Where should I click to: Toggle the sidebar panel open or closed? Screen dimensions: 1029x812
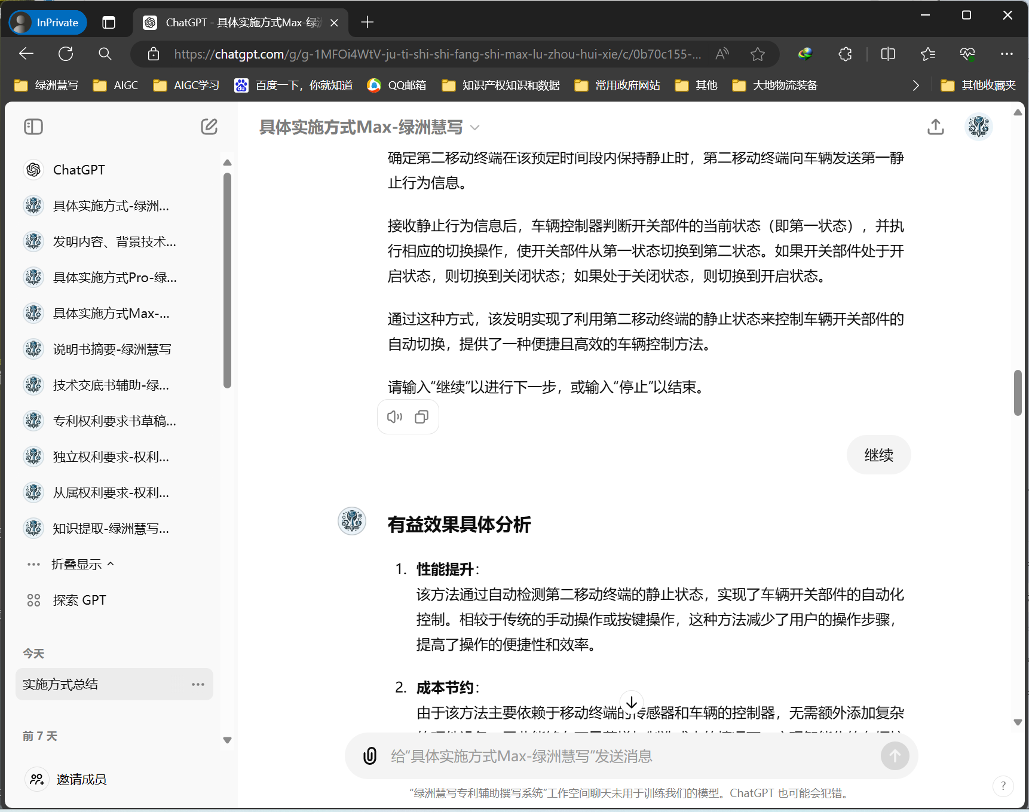(33, 127)
